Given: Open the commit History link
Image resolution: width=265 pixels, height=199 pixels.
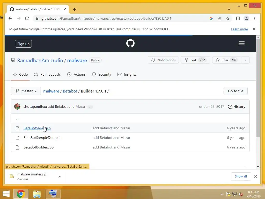Looking at the screenshot, I should (x=237, y=106).
